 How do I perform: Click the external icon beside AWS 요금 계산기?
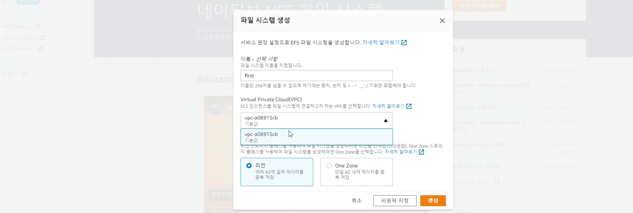point(497,182)
